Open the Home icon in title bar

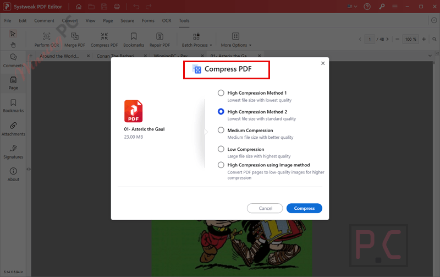click(79, 7)
